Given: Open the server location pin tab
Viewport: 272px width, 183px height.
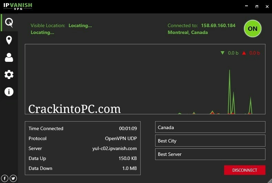Looking at the screenshot, I should coord(9,40).
